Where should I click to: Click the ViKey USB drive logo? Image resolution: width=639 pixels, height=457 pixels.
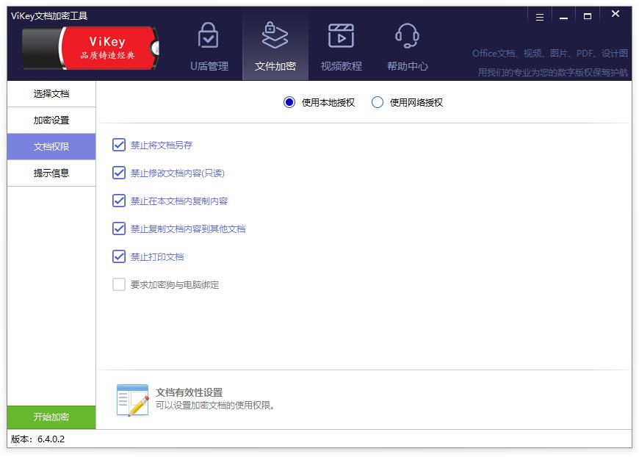tap(90, 48)
